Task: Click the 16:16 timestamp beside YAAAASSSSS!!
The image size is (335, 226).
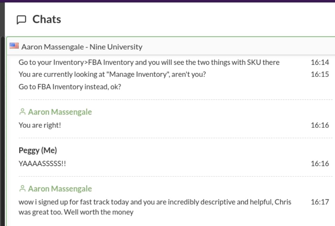Action: [320, 164]
